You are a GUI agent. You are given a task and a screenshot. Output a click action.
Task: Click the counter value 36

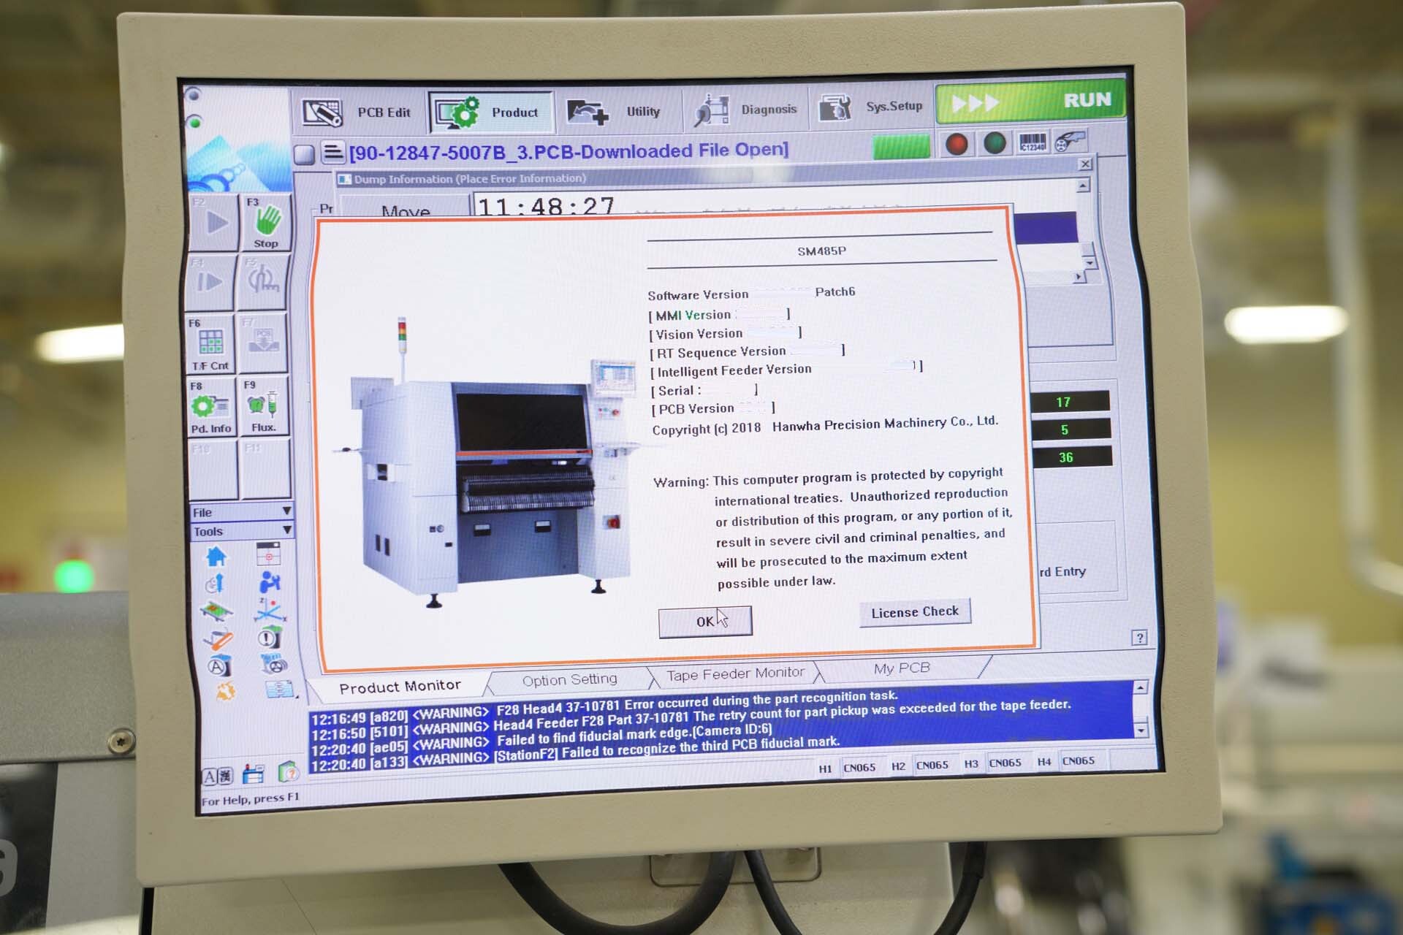tap(1072, 457)
